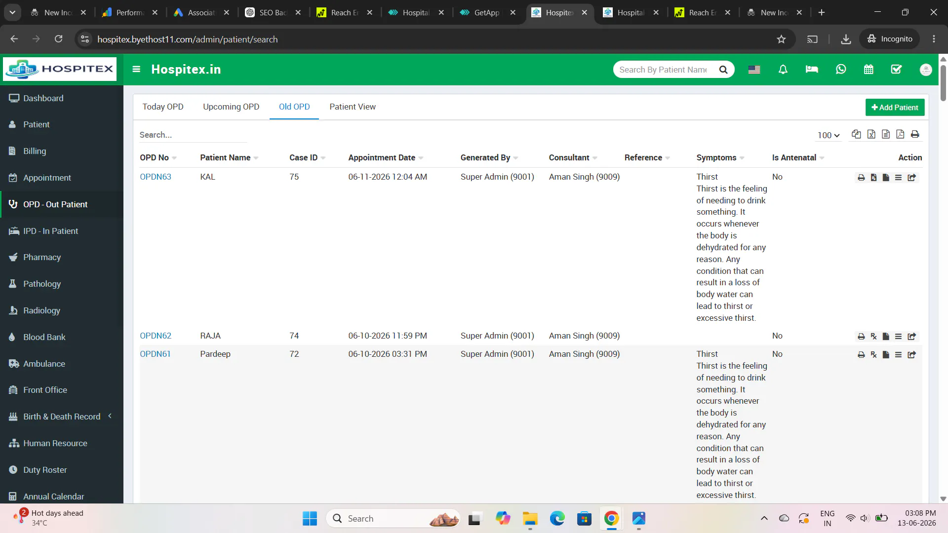Toggle the hamburger sidebar menu icon
Image resolution: width=948 pixels, height=533 pixels.
[x=137, y=69]
